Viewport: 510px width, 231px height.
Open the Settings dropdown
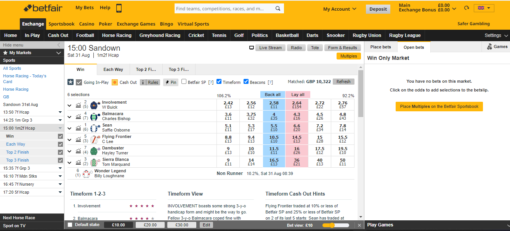496,35
